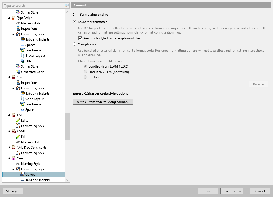Viewport: 273px width, 197px height.
Task: Choose Find in %PATH% executable option
Action: pos(85,72)
